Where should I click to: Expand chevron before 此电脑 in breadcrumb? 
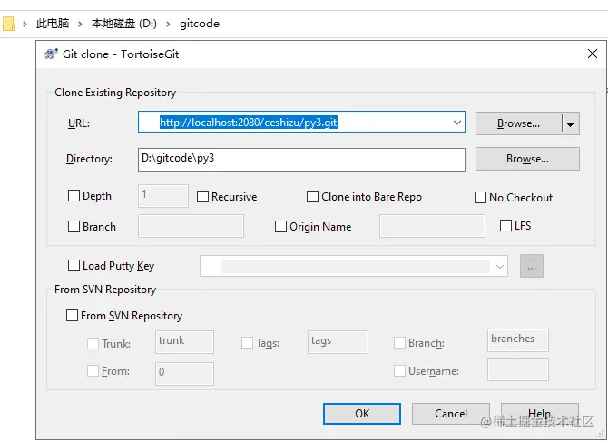25,24
